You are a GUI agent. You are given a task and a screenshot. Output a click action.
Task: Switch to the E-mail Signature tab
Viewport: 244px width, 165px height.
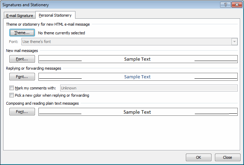coord(20,16)
